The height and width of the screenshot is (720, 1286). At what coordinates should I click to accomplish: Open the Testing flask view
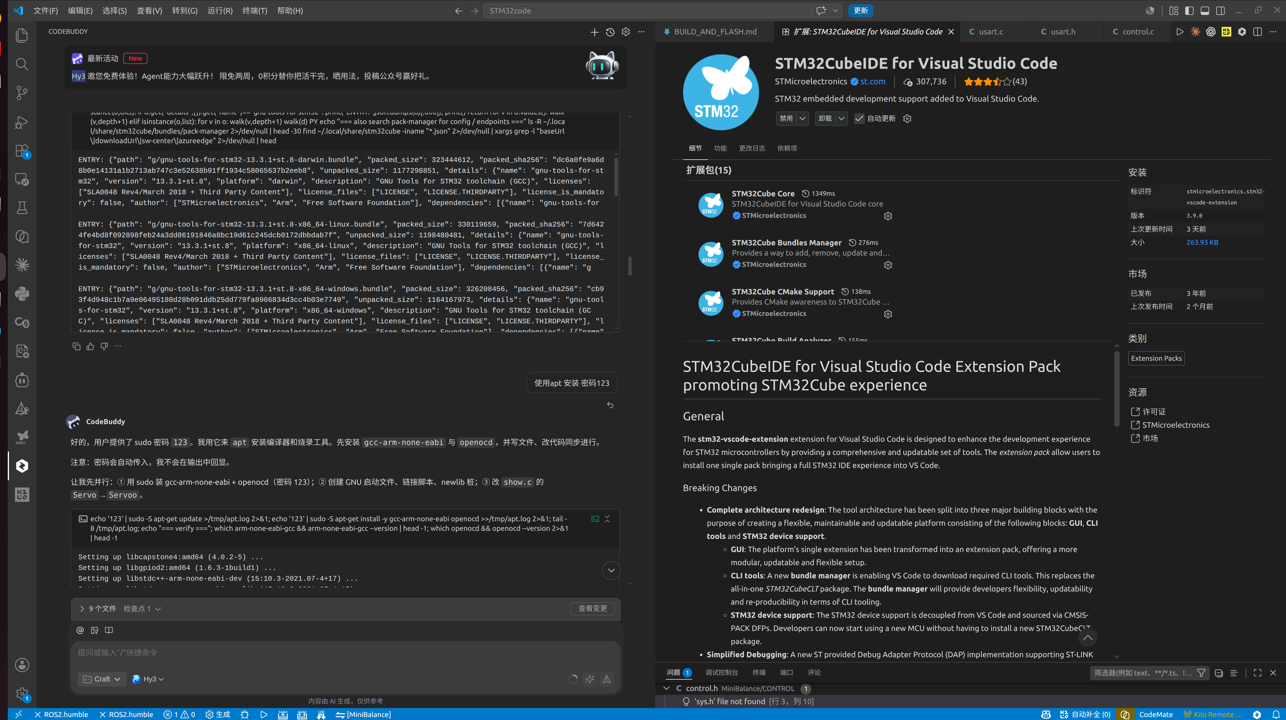[22, 207]
